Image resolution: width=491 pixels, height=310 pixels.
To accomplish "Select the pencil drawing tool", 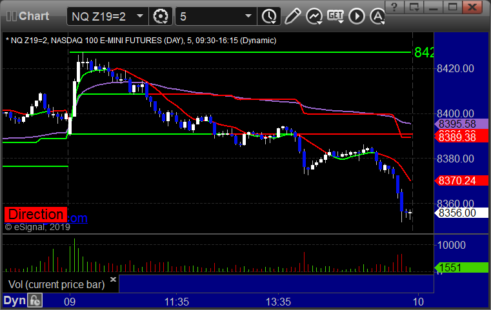I will (293, 16).
